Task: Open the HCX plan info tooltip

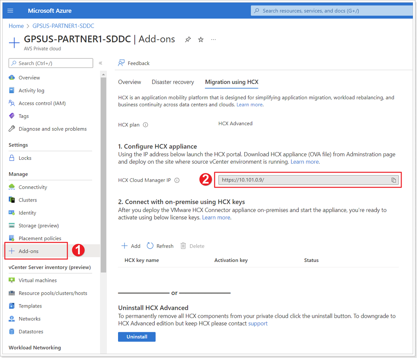Action: pyautogui.click(x=145, y=124)
